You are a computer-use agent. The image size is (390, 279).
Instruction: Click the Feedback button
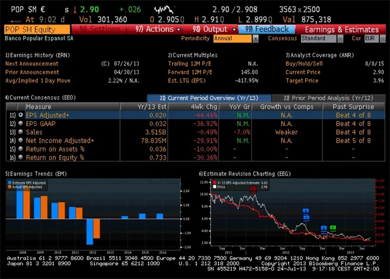[268, 29]
